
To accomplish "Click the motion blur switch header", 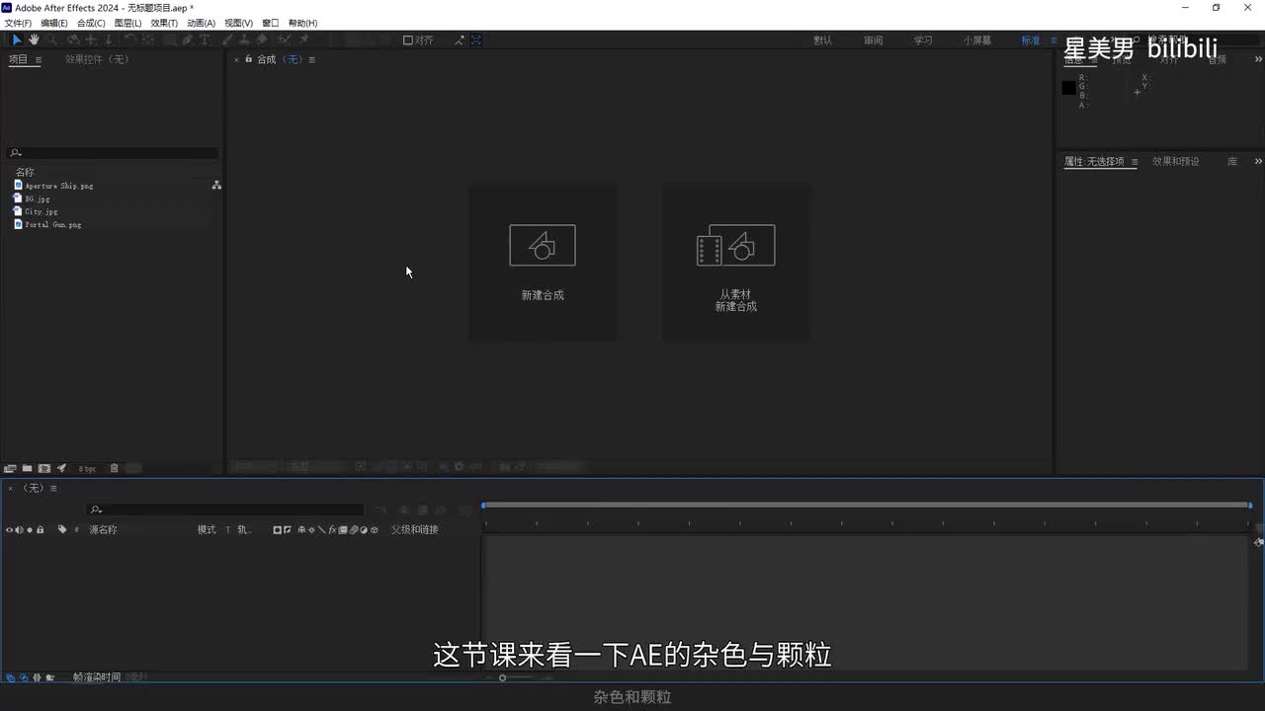I will tap(353, 529).
